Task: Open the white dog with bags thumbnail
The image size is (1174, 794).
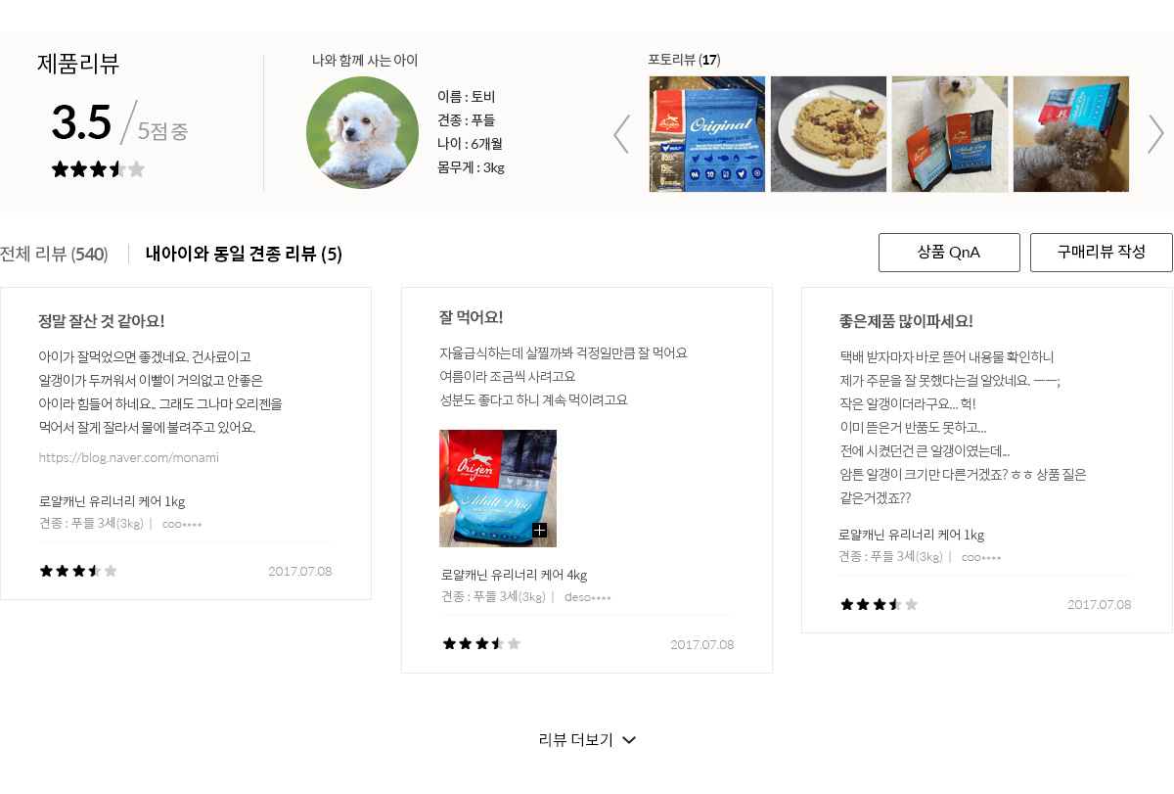Action: (x=950, y=134)
